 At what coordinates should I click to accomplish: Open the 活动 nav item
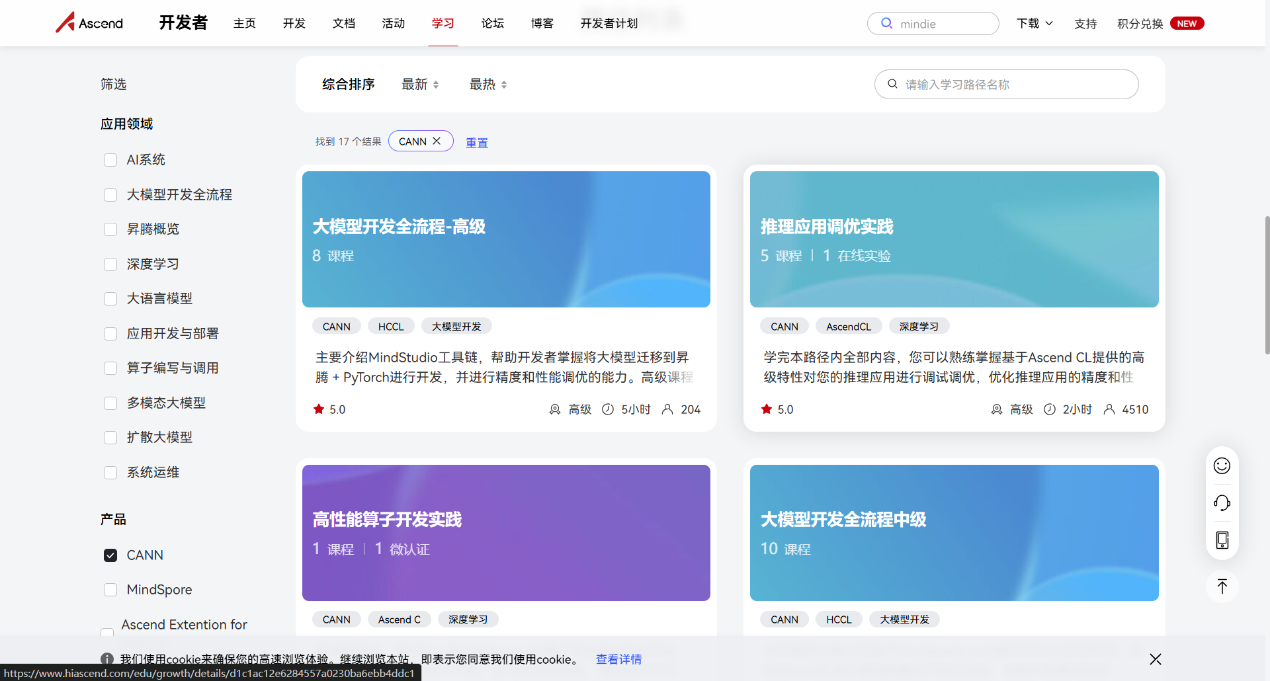pyautogui.click(x=394, y=23)
